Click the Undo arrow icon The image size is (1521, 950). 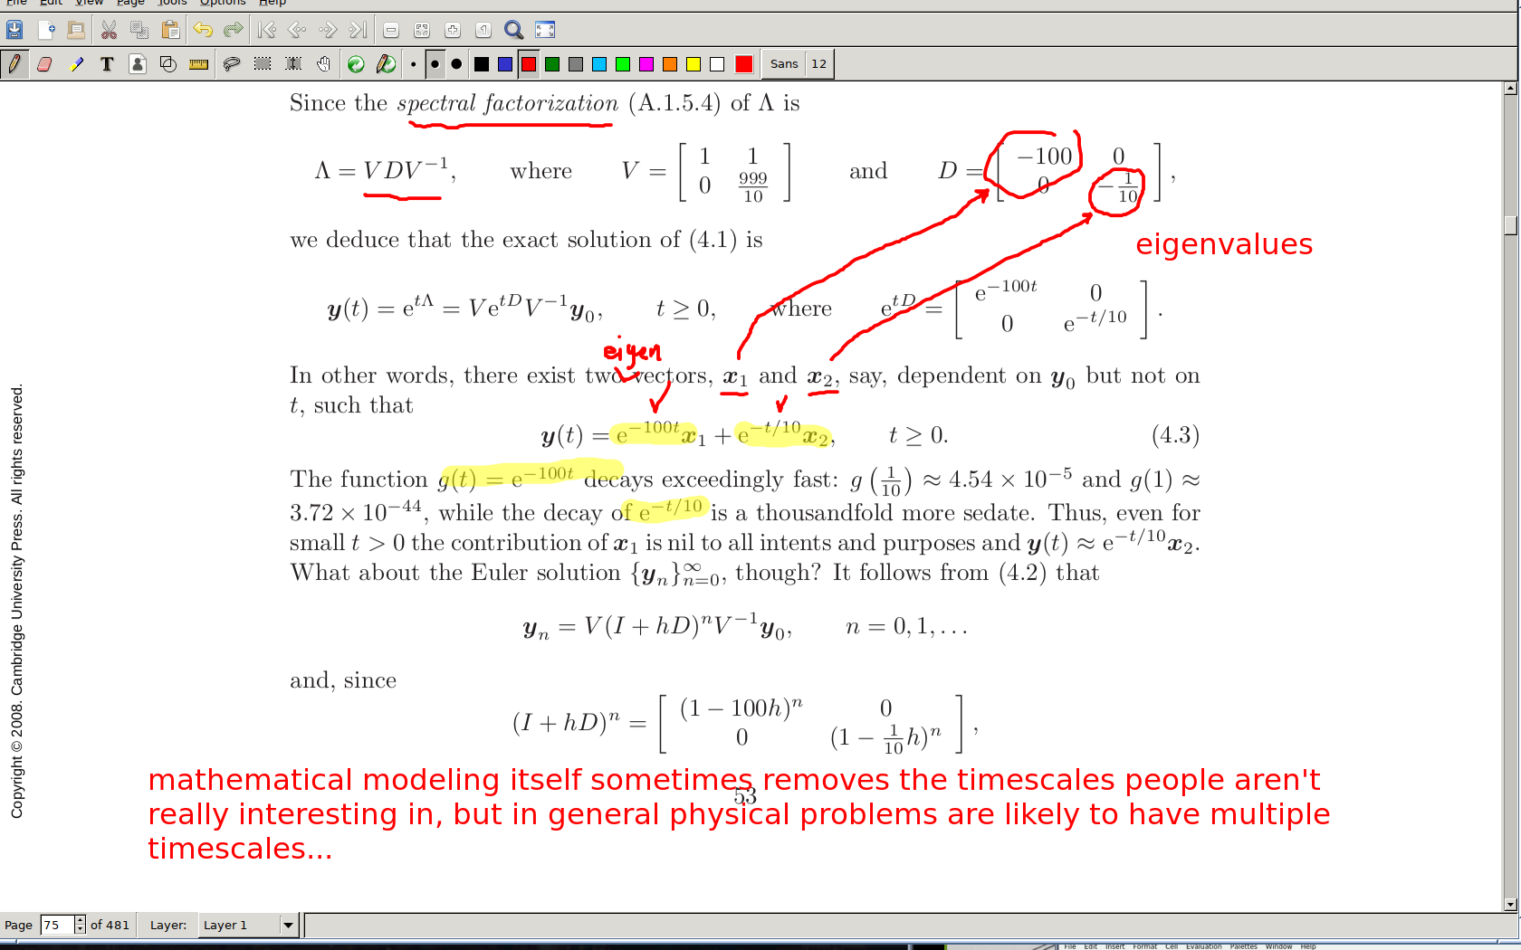203,30
